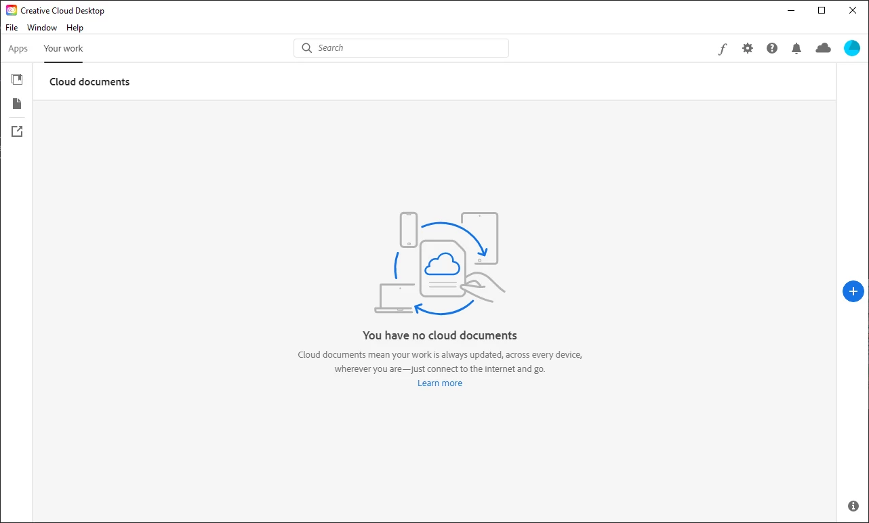Click the Creative Cloud logo in title bar
Image resolution: width=869 pixels, height=523 pixels.
tap(12, 10)
